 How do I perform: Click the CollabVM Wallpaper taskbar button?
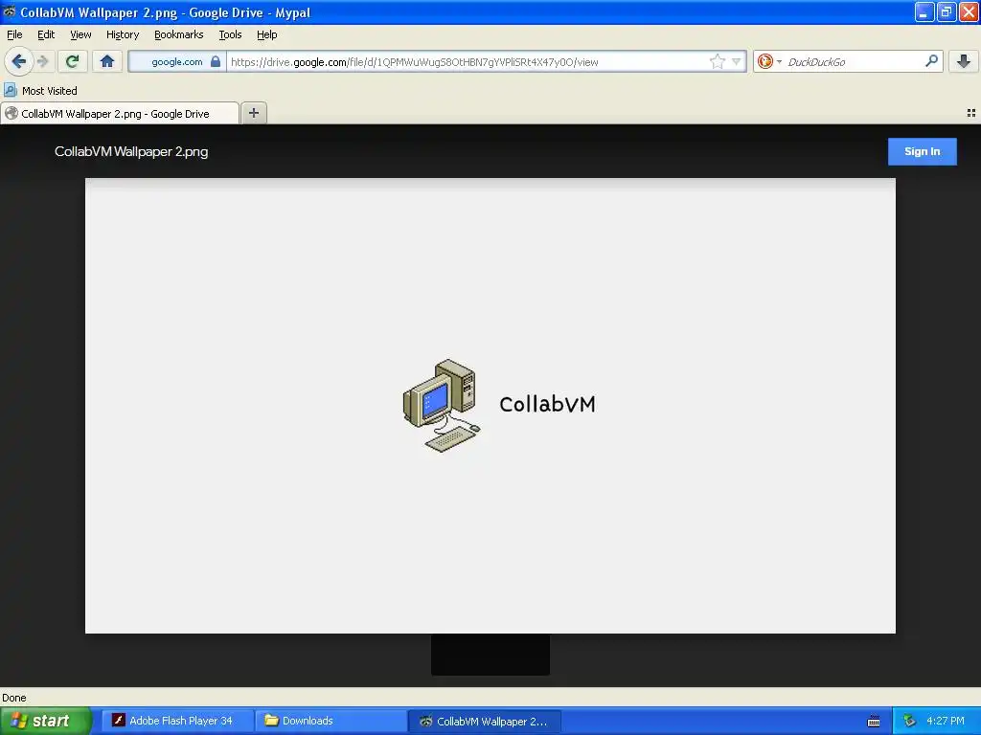pyautogui.click(x=485, y=721)
